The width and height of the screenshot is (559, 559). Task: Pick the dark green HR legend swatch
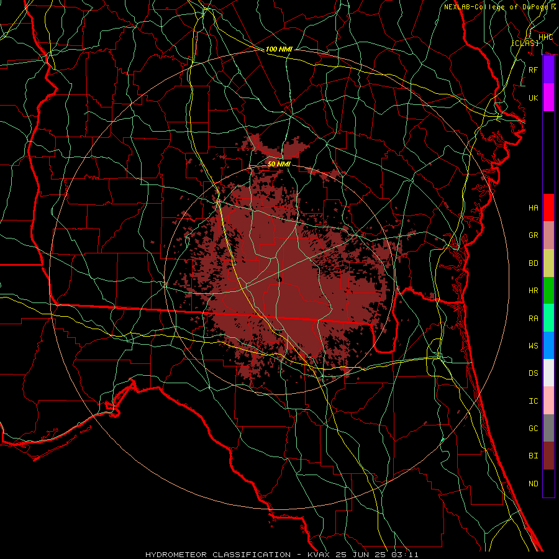point(548,290)
